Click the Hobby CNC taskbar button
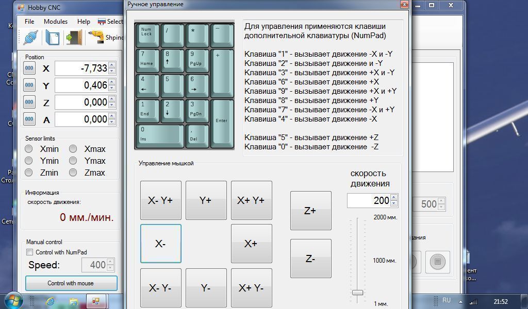528x309 pixels. pos(96,301)
